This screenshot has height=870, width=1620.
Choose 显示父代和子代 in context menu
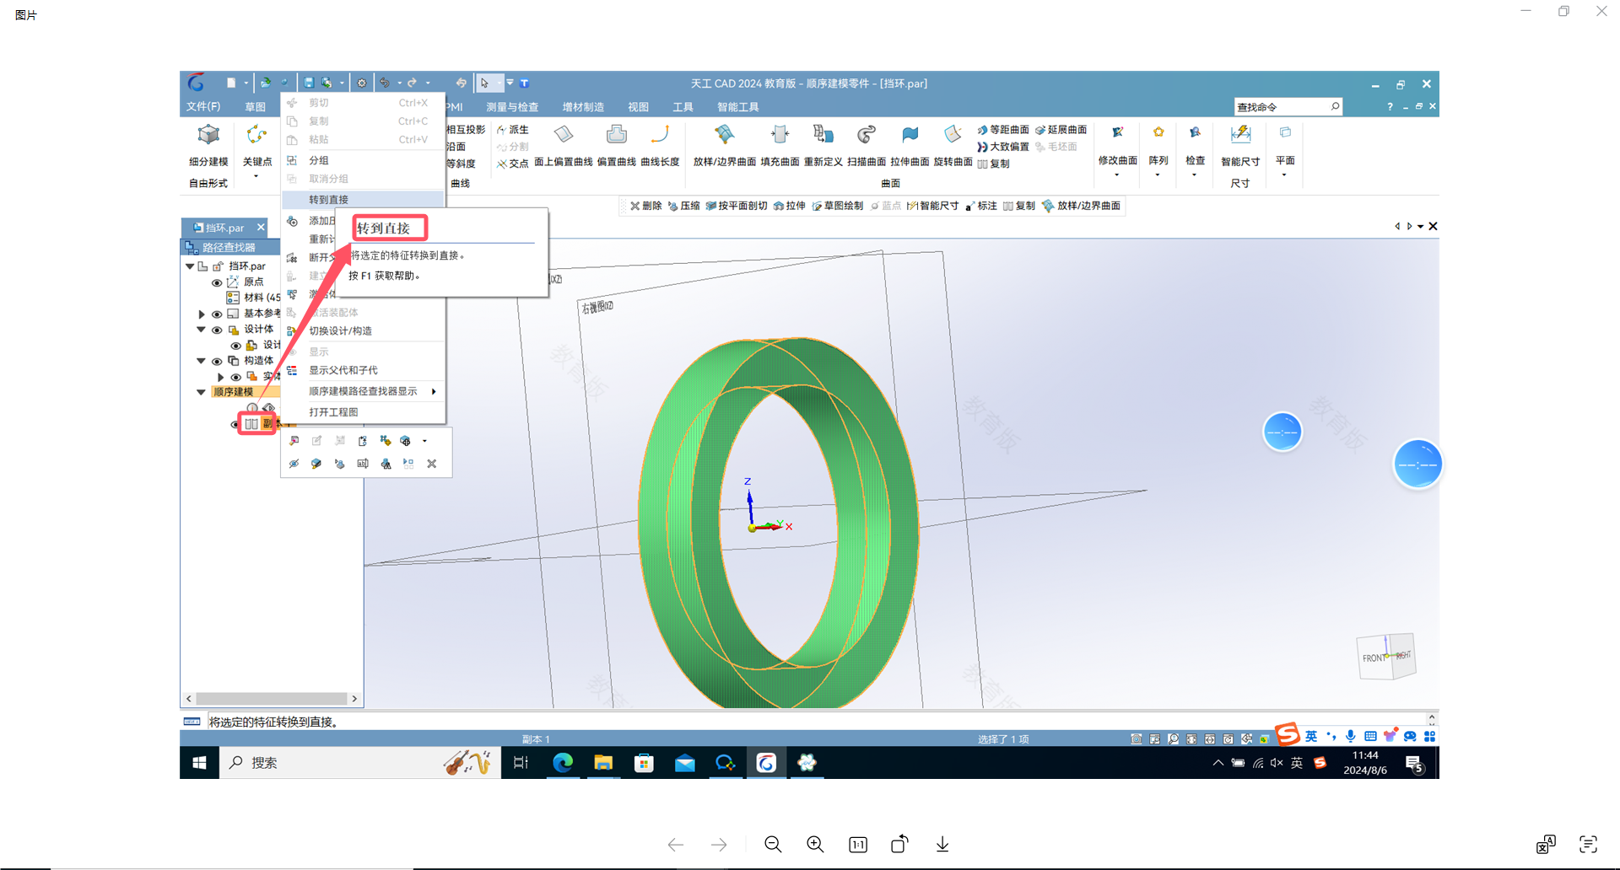363,370
